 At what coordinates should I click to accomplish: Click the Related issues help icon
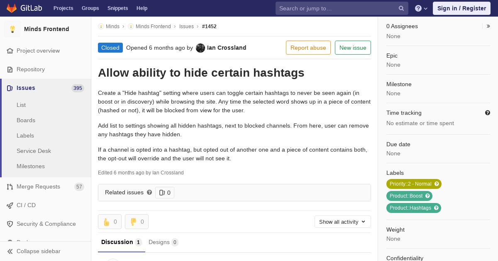pyautogui.click(x=149, y=192)
